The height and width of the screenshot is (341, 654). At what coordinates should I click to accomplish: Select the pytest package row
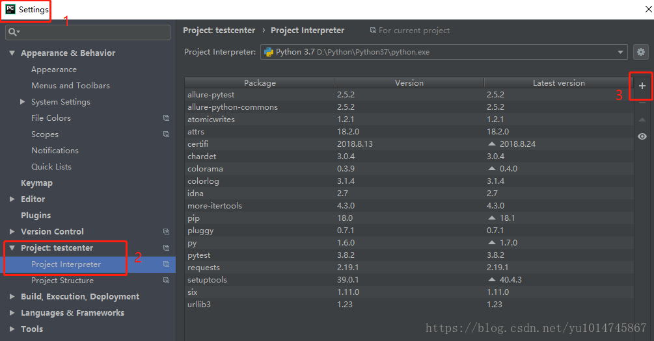409,255
